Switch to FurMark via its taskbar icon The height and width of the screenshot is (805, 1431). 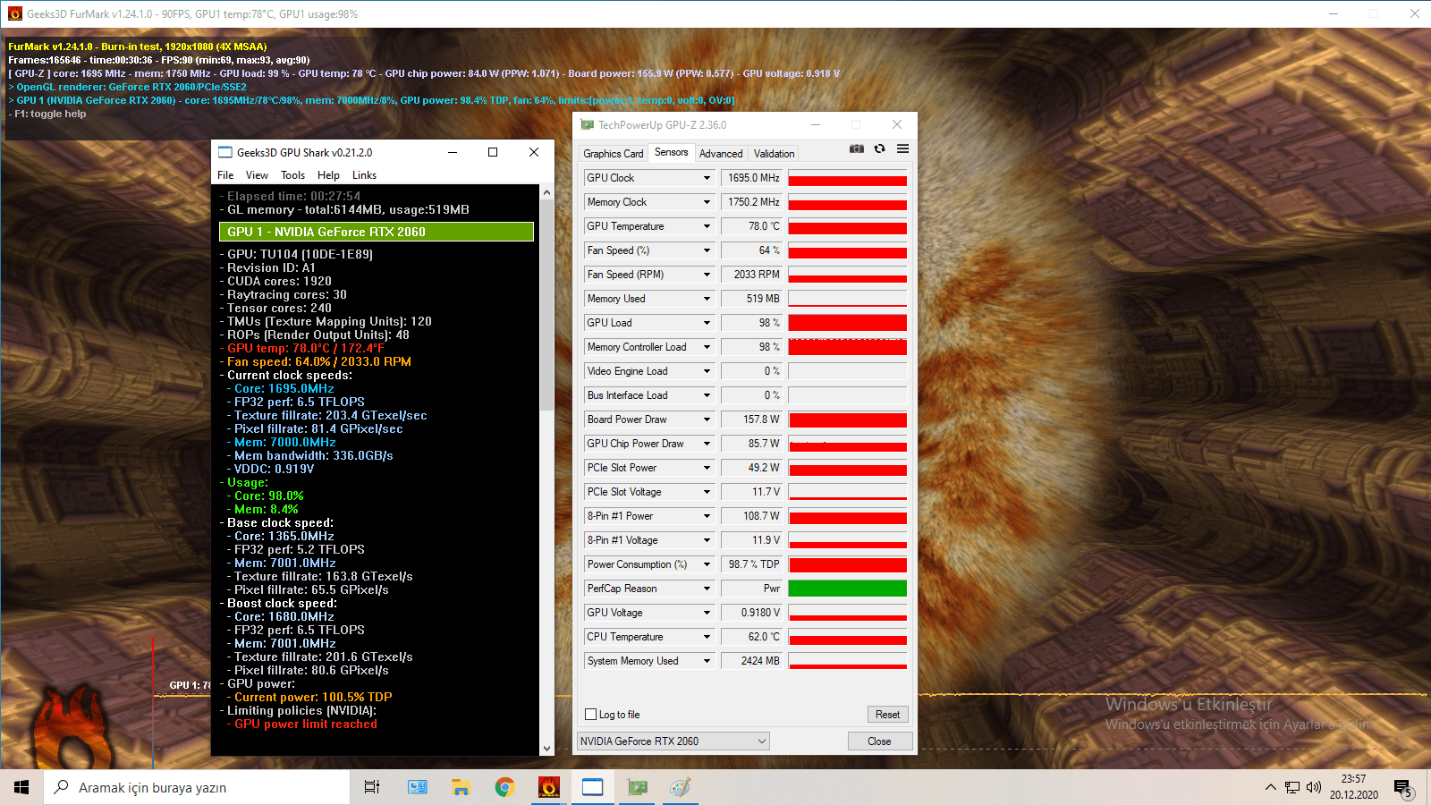point(548,787)
